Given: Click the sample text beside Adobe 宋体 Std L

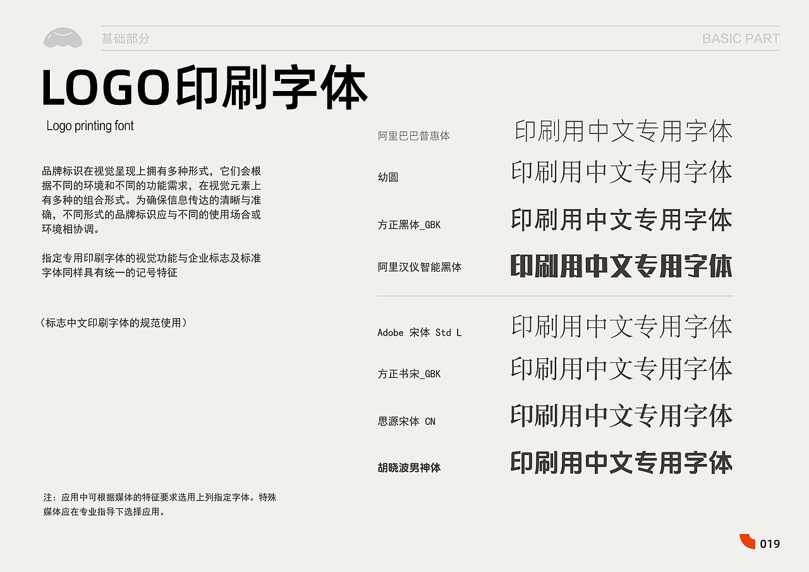Looking at the screenshot, I should (x=622, y=326).
